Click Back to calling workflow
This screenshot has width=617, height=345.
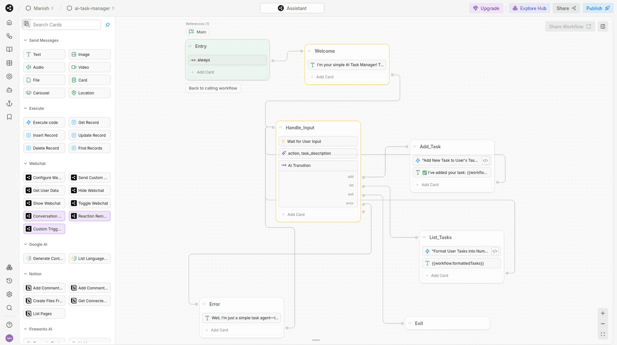[213, 88]
